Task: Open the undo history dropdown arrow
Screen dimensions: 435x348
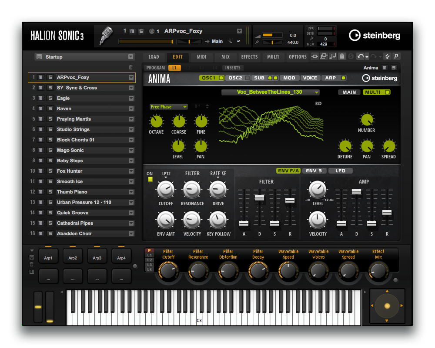Action: pos(367,57)
